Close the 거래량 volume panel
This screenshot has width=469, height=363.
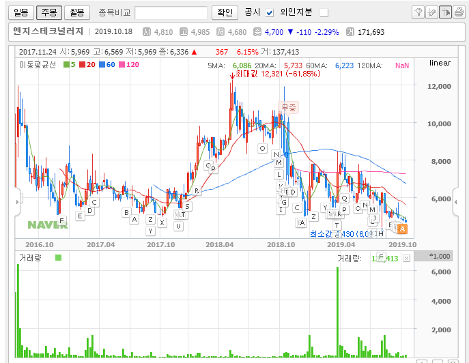(406, 259)
